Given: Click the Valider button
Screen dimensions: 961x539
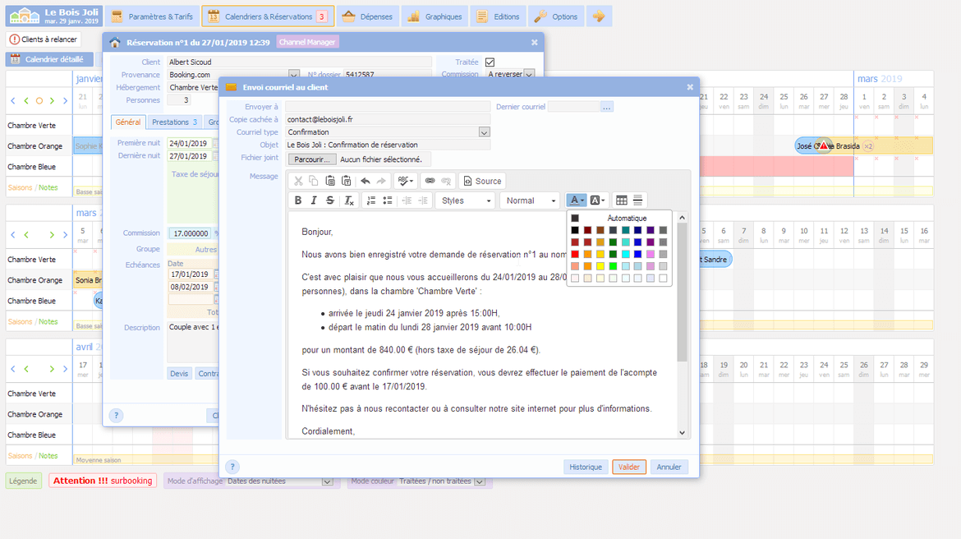Looking at the screenshot, I should tap(628, 467).
